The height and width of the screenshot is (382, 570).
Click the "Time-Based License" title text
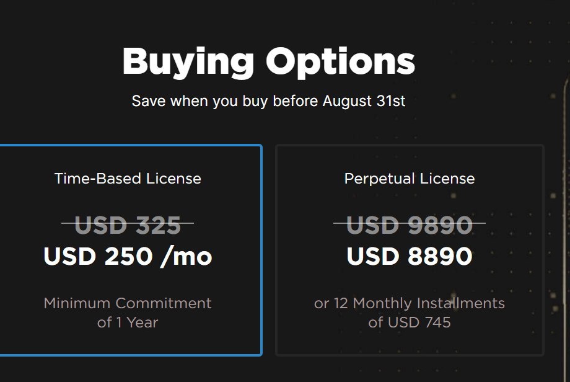(x=128, y=179)
